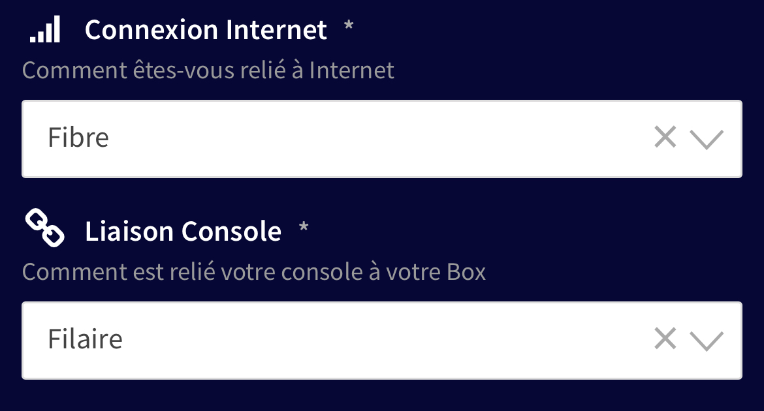Open the combo box showing Filaire
Viewport: 764px width, 411px height.
point(382,341)
